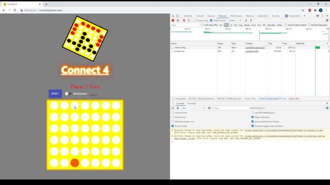The height and width of the screenshot is (185, 330).
Task: Check Hide network in console settings
Action: tap(173, 113)
